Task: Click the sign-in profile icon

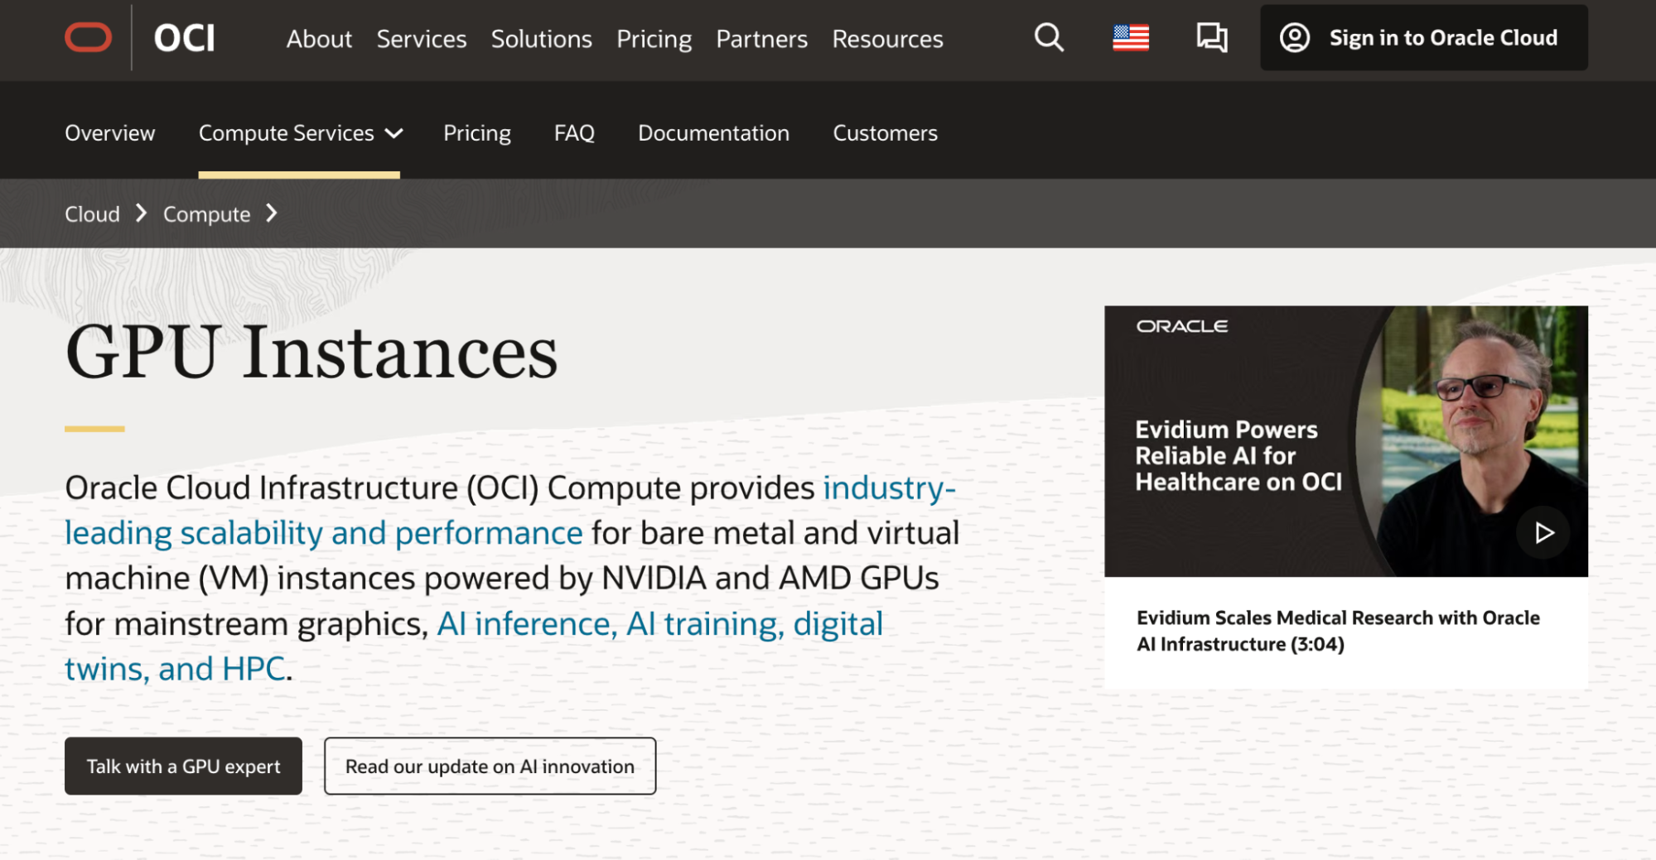Action: coord(1296,37)
